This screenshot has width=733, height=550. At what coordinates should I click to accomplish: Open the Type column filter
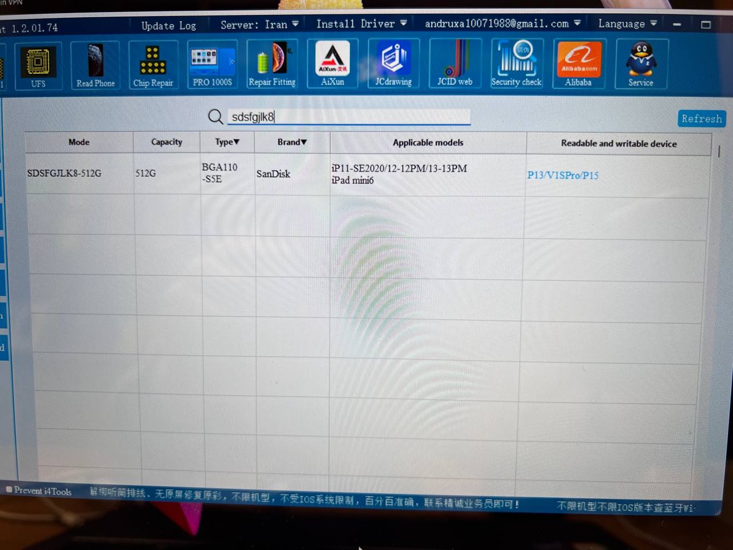click(227, 142)
